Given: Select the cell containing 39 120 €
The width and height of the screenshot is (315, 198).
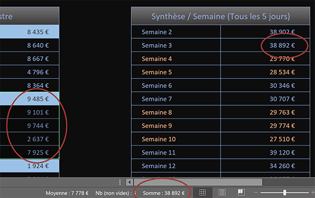Looking at the screenshot, I should (265, 152).
